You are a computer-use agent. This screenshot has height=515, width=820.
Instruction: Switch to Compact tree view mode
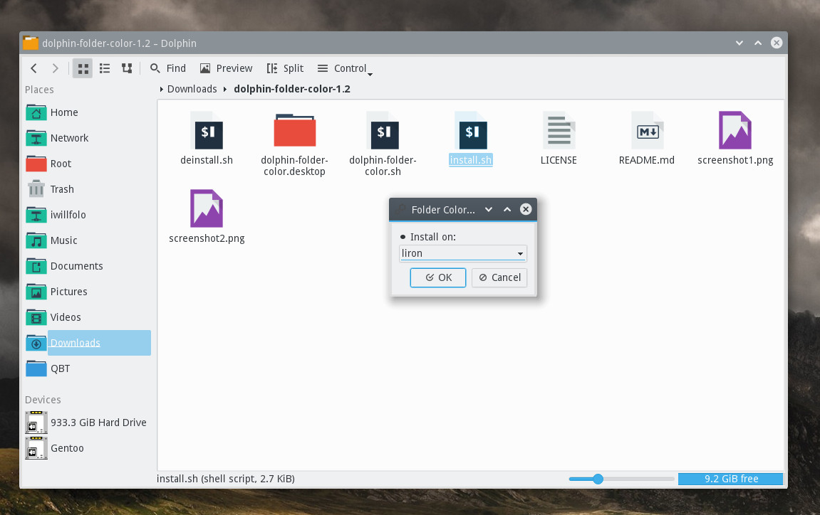pyautogui.click(x=127, y=68)
